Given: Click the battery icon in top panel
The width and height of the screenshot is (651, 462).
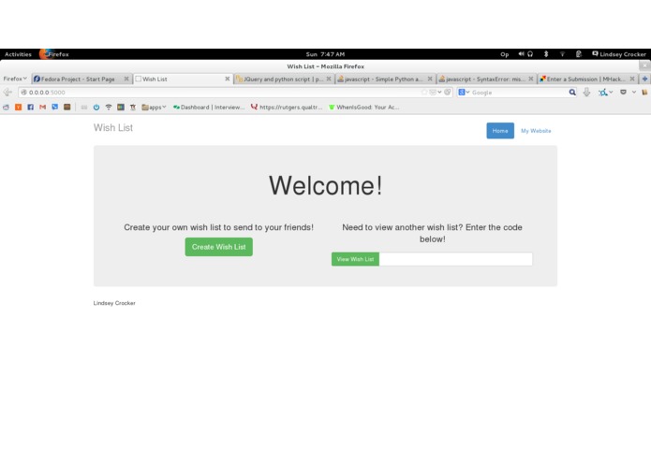Looking at the screenshot, I should 578,54.
